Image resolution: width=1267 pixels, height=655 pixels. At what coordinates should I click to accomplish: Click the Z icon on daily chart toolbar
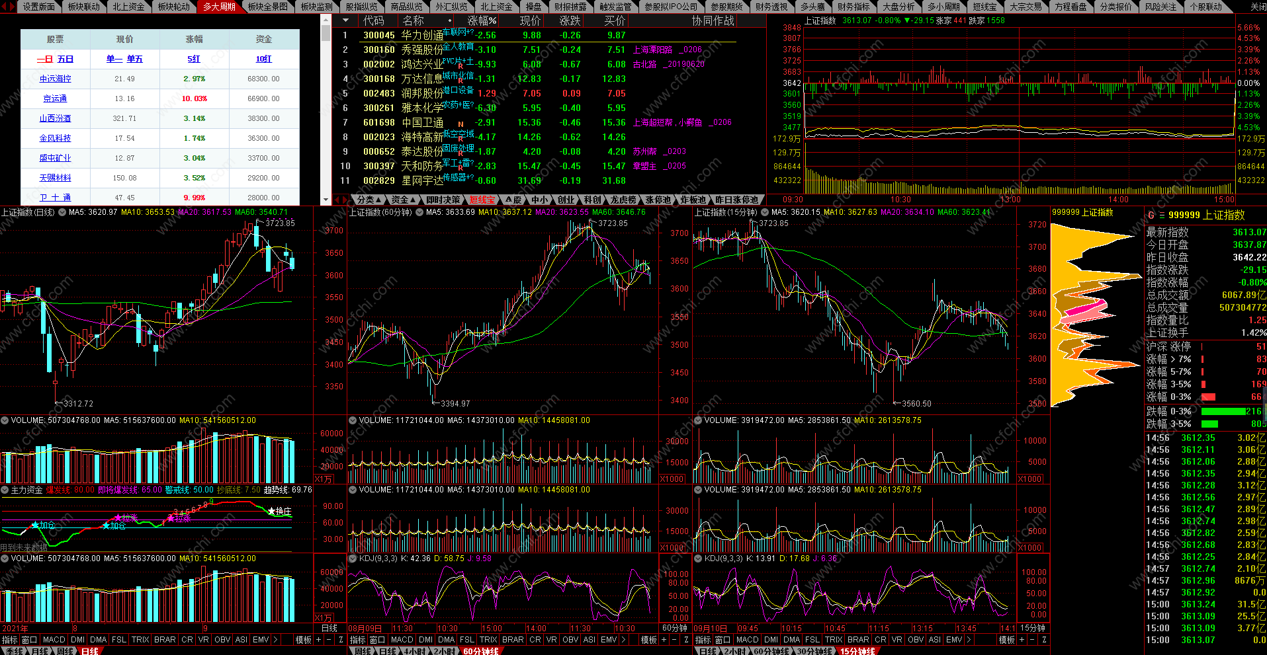coord(341,640)
